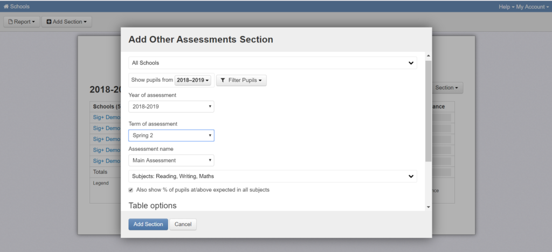The height and width of the screenshot is (252, 552).
Task: Open the Report toolbar menu
Action: (22, 22)
